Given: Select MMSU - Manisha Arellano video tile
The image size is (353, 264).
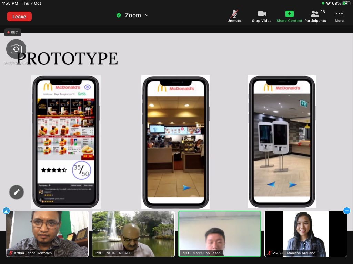Looking at the screenshot, I should click(x=306, y=234).
